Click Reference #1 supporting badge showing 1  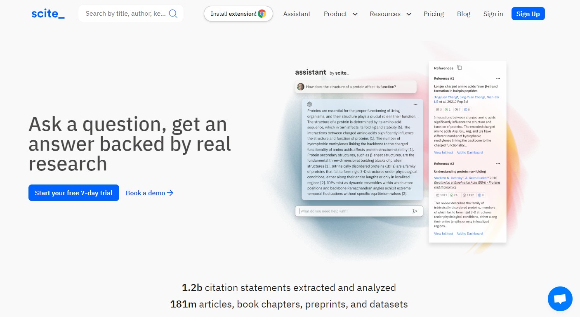pos(448,109)
